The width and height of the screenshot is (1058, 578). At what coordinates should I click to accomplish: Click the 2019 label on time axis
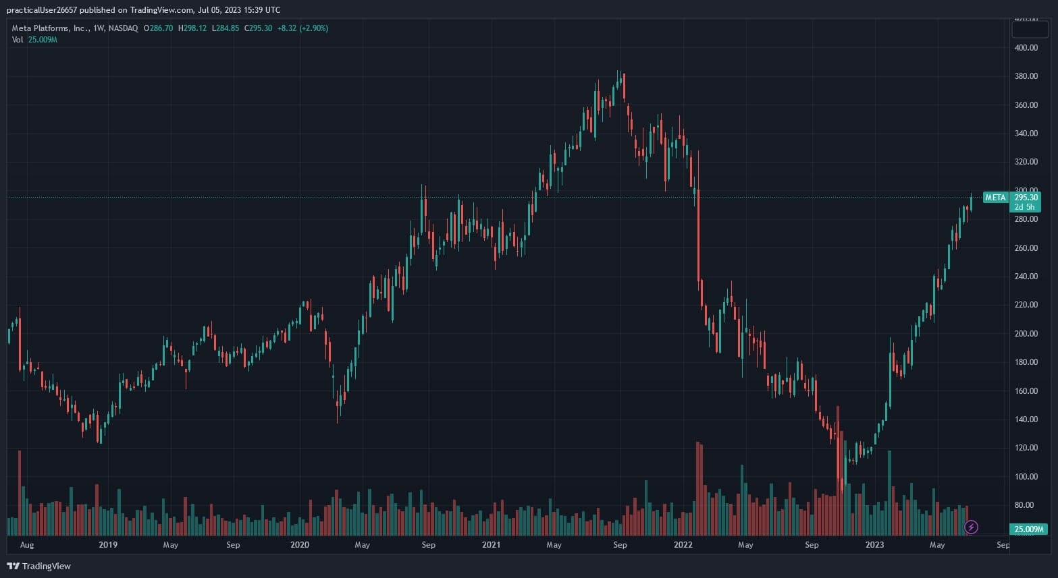108,545
